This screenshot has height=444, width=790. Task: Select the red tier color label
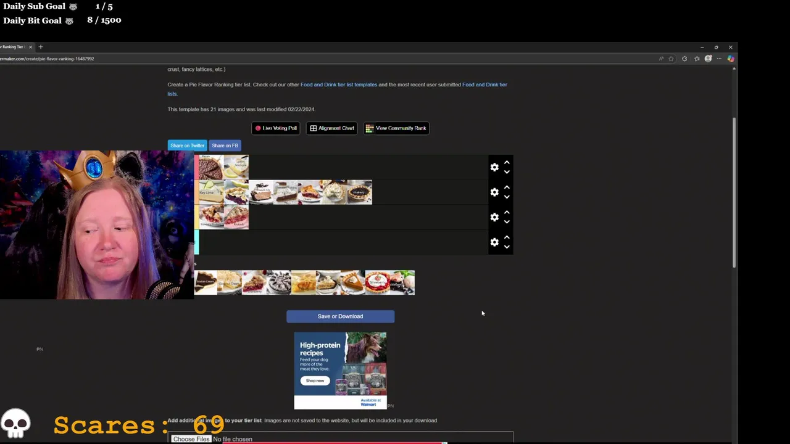tap(196, 167)
